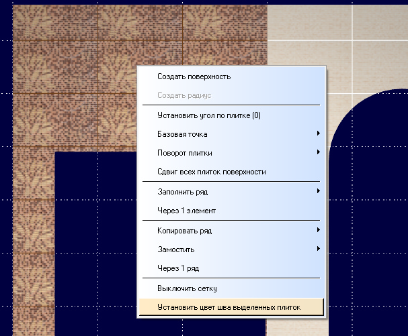The width and height of the screenshot is (408, 336).
Task: Choose the Через 1 ряд option
Action: [x=177, y=268]
